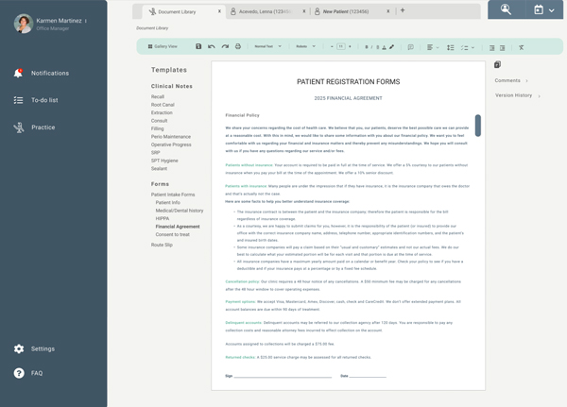Image resolution: width=567 pixels, height=407 pixels.
Task: Open the checklist dropdown in toolbar
Action: (467, 48)
